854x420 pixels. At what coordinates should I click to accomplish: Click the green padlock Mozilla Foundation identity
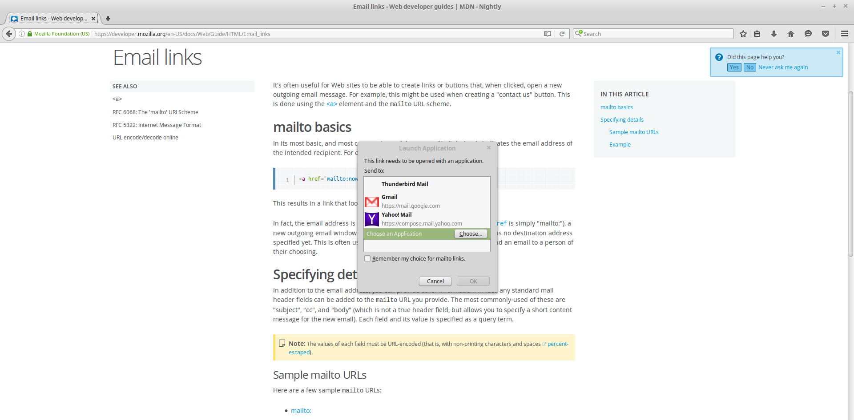(x=59, y=34)
